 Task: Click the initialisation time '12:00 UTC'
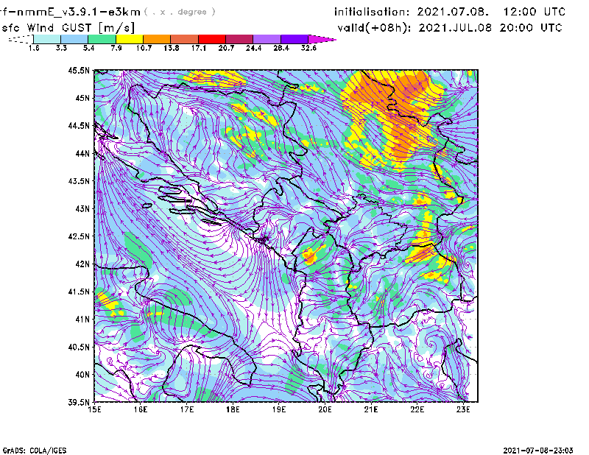click(535, 12)
